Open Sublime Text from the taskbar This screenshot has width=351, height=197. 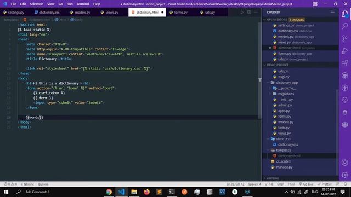[159, 192]
